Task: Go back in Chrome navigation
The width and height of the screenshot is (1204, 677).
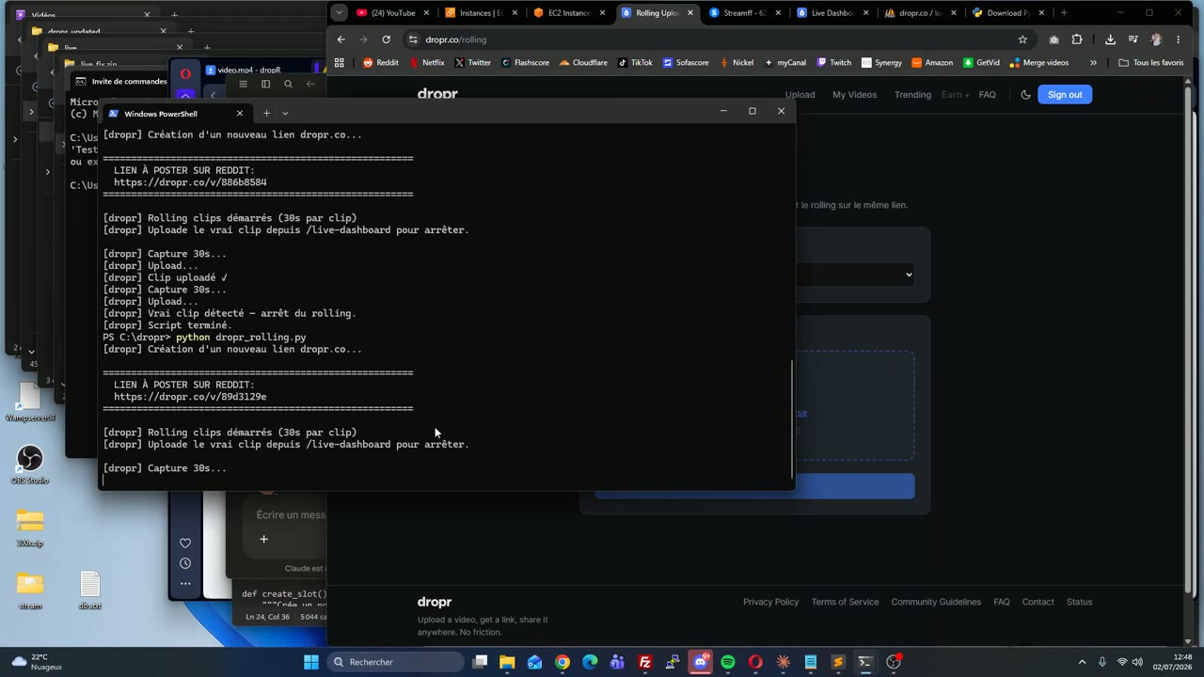Action: pyautogui.click(x=341, y=39)
